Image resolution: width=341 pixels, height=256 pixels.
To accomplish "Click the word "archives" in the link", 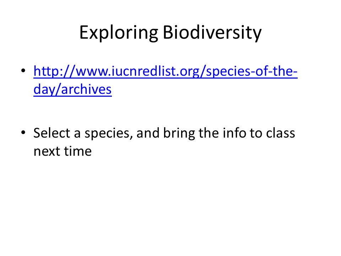I will tap(86, 89).
